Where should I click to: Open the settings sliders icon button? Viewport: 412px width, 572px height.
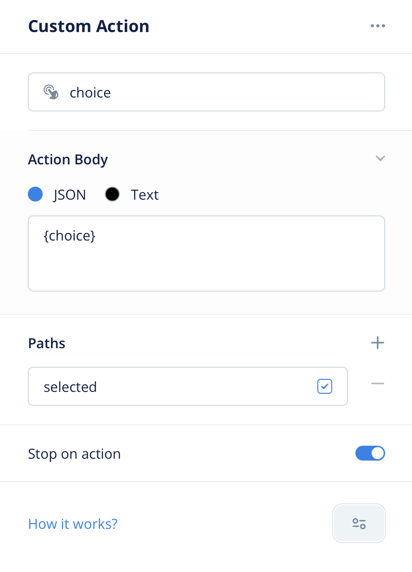coord(359,524)
